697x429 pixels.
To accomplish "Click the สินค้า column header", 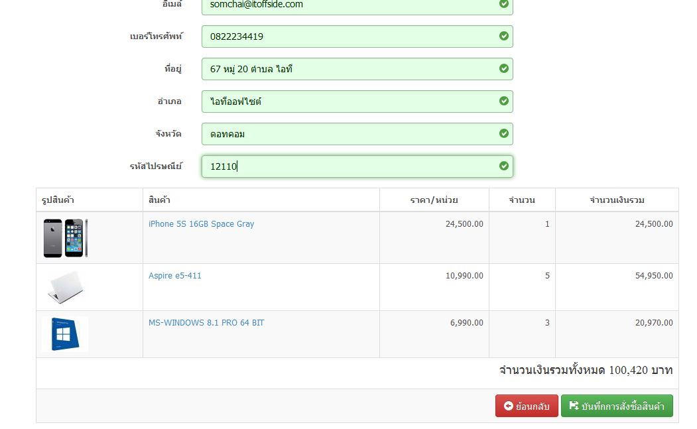I will (159, 200).
